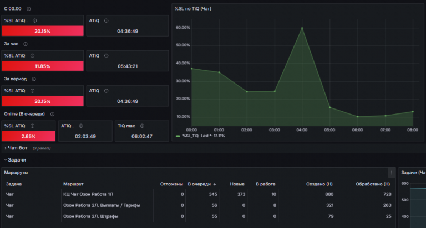Click info icon next to ATiQ 05:43:21 panel
Screen dimensions: 426x228
[x=106, y=55]
